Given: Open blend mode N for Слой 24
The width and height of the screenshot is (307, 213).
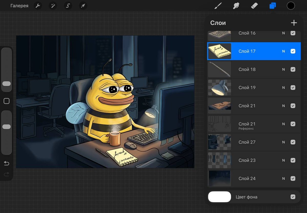Looking at the screenshot, I should click(x=283, y=178).
